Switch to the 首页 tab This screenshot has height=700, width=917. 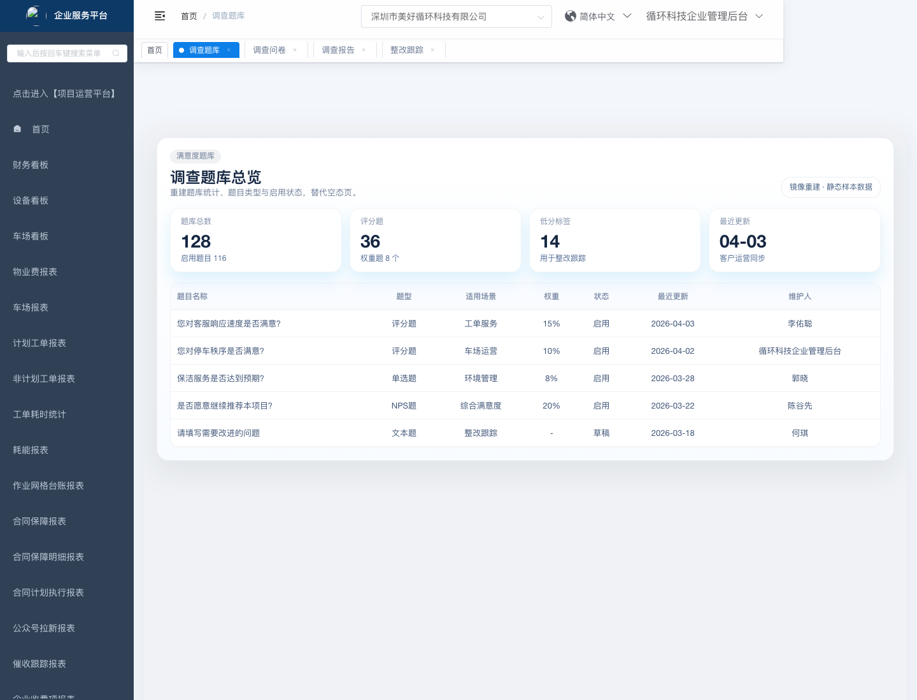[155, 50]
